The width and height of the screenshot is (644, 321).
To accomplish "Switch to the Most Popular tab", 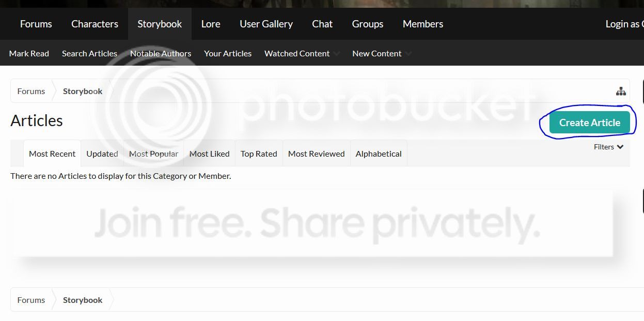I will coord(153,154).
